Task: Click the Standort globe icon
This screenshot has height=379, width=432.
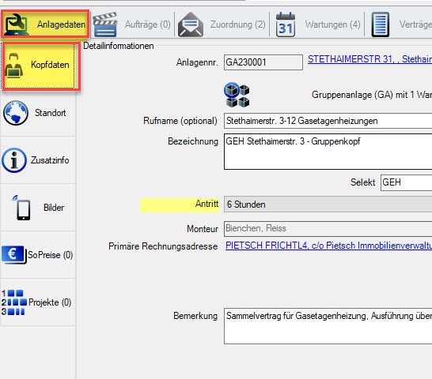Action: tap(16, 113)
